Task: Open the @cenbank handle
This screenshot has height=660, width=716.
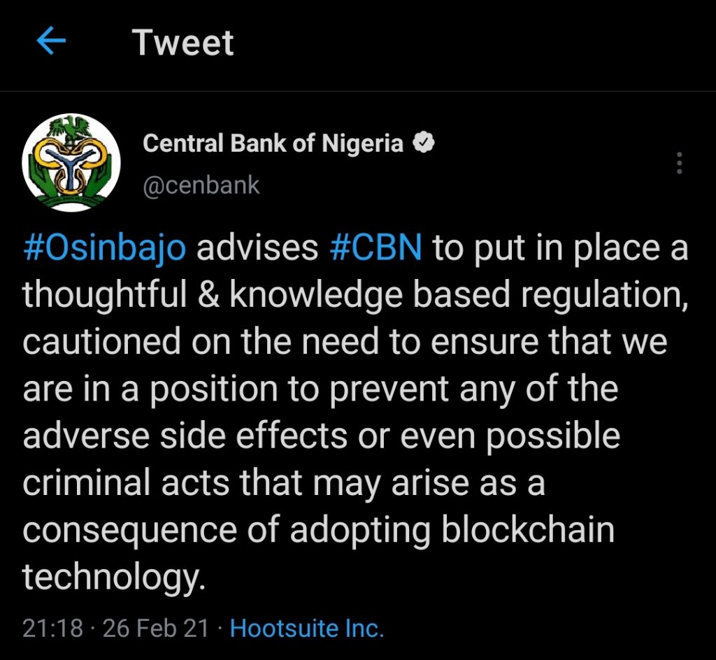Action: click(201, 185)
